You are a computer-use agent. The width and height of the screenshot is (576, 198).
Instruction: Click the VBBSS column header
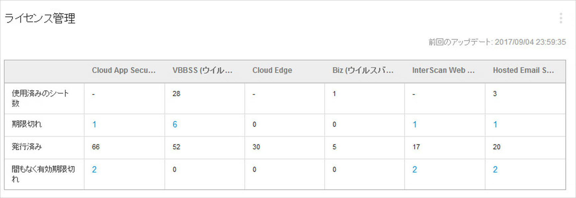click(202, 70)
